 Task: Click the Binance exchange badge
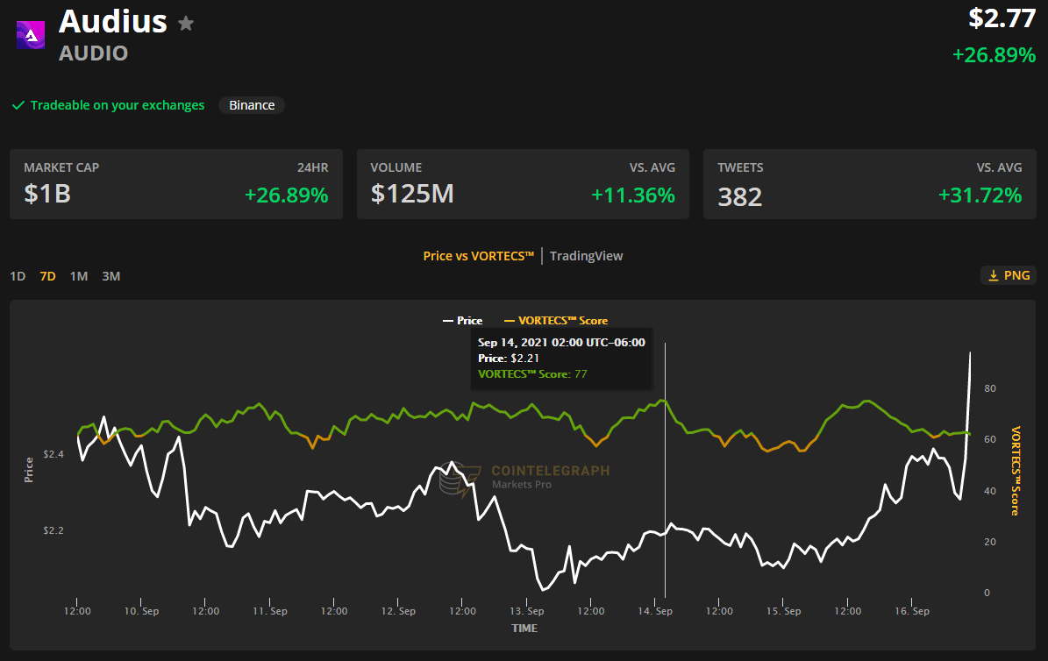click(252, 105)
